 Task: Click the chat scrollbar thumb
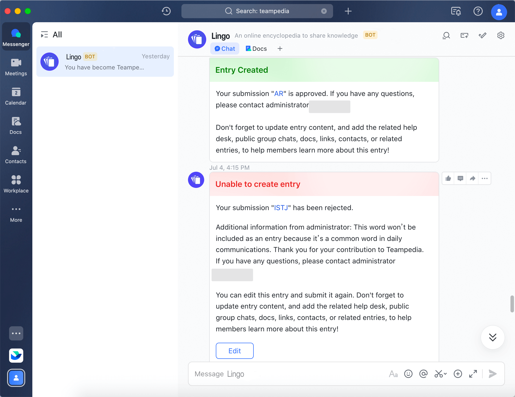512,304
